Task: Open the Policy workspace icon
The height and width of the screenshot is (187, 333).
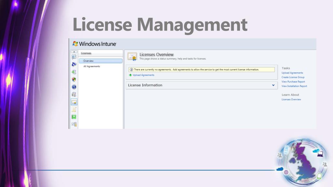Action: point(74,109)
